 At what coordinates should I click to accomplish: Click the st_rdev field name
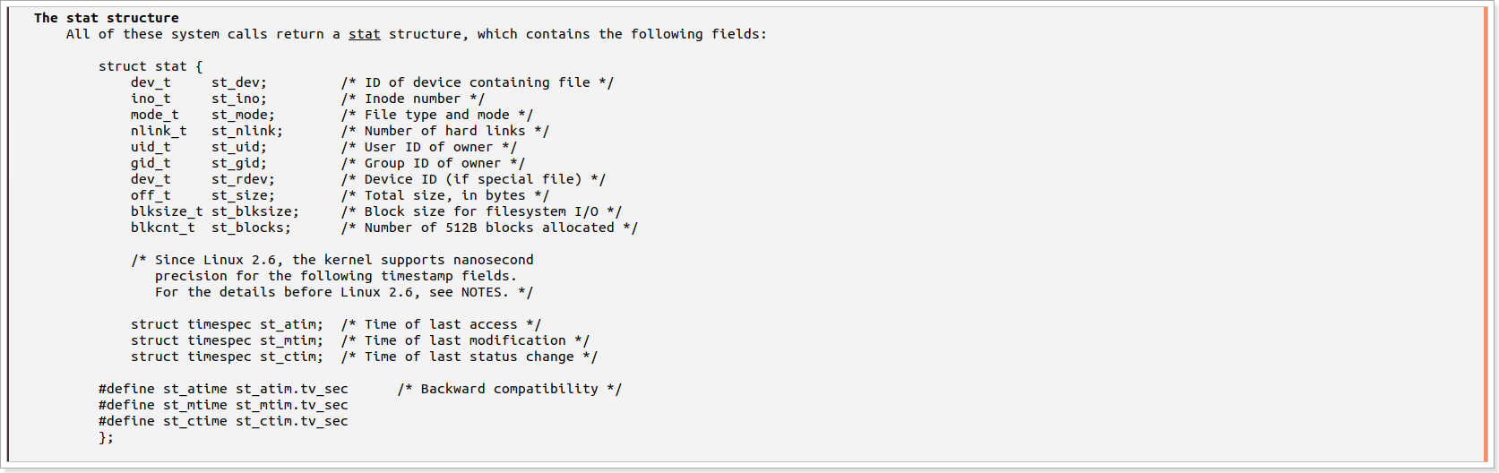pyautogui.click(x=243, y=179)
